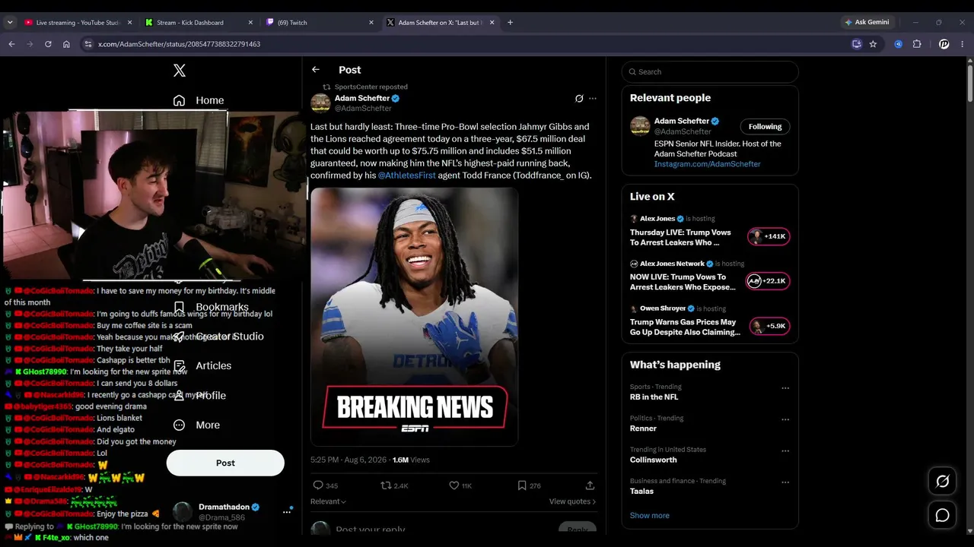The image size is (974, 547).
Task: Switch to Stream - Kick Dashboard tab
Action: (x=199, y=23)
